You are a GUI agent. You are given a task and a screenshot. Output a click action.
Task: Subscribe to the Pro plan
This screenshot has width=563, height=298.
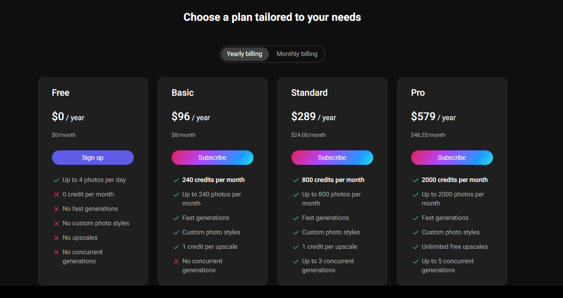[452, 158]
